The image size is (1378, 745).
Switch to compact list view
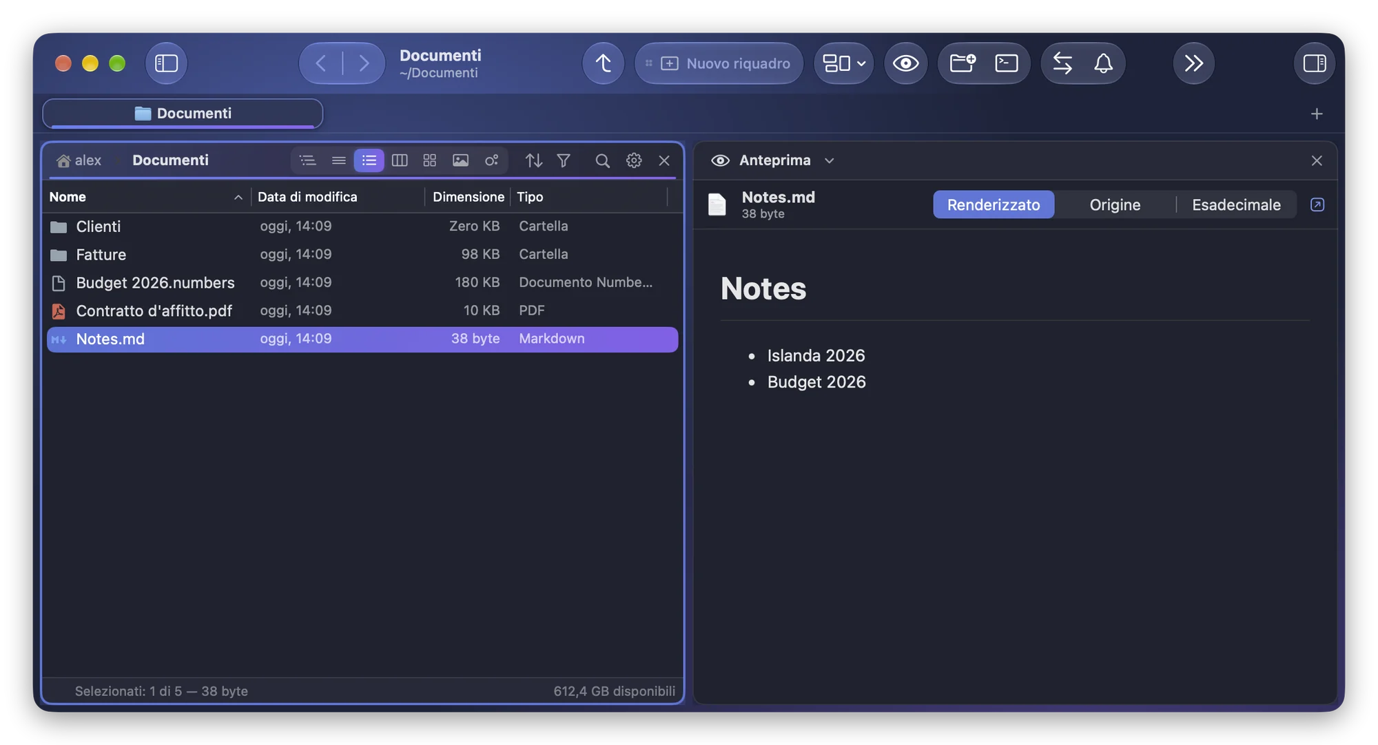(338, 160)
